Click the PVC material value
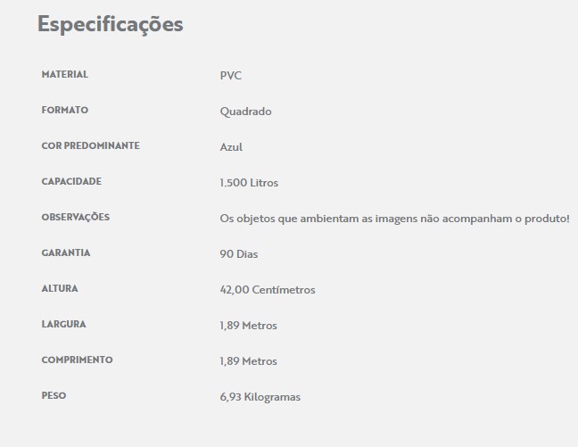 click(231, 76)
